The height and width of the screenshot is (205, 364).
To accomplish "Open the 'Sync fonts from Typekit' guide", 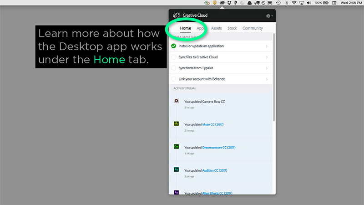I will pyautogui.click(x=221, y=68).
